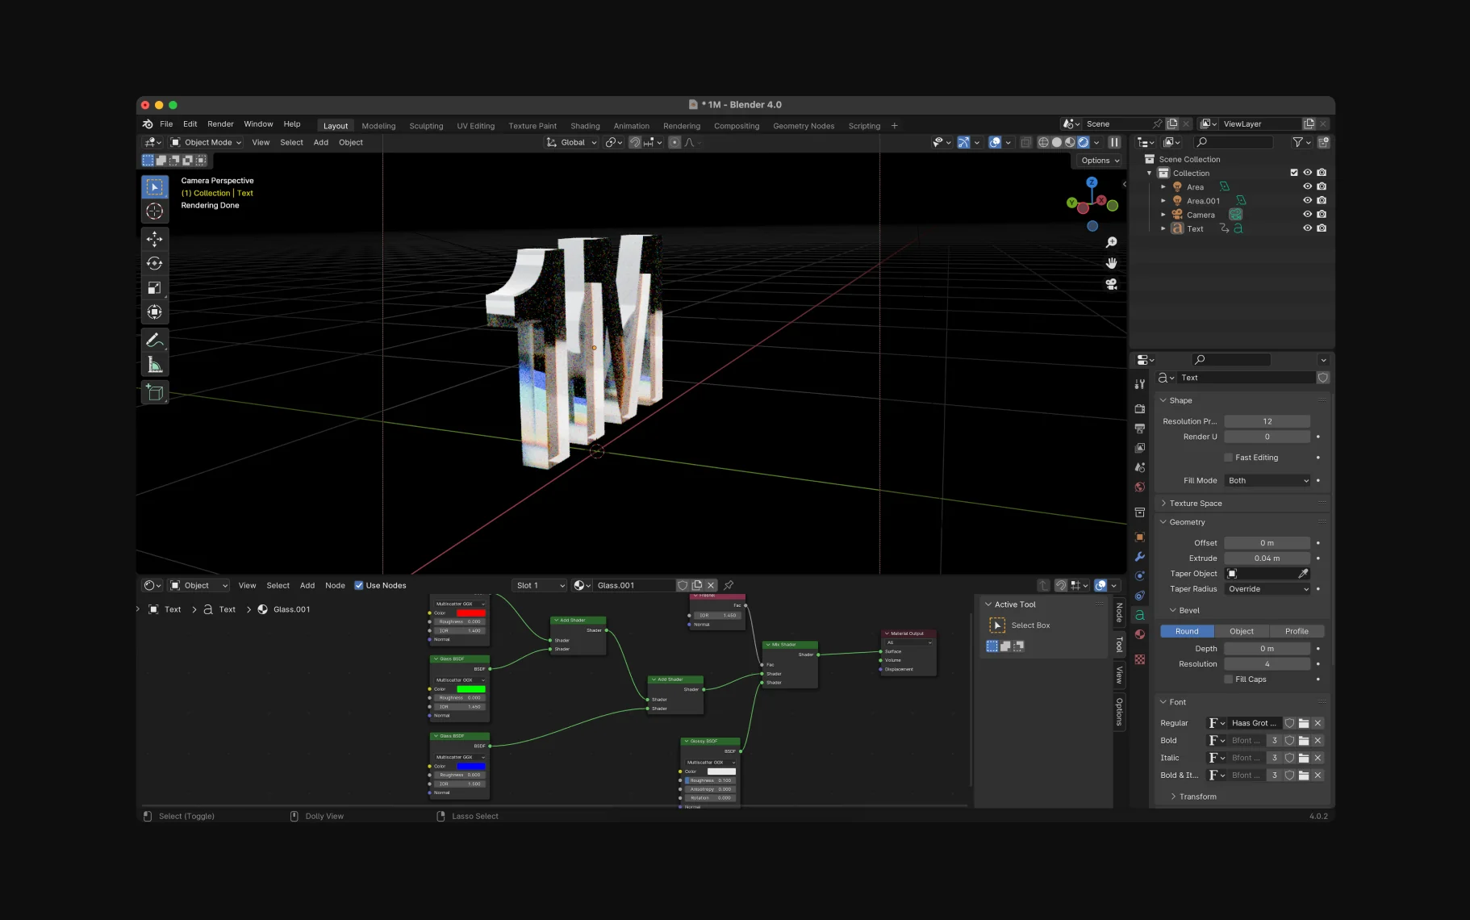This screenshot has height=920, width=1470.
Task: Enable the Fast Editing checkbox
Action: click(1229, 458)
